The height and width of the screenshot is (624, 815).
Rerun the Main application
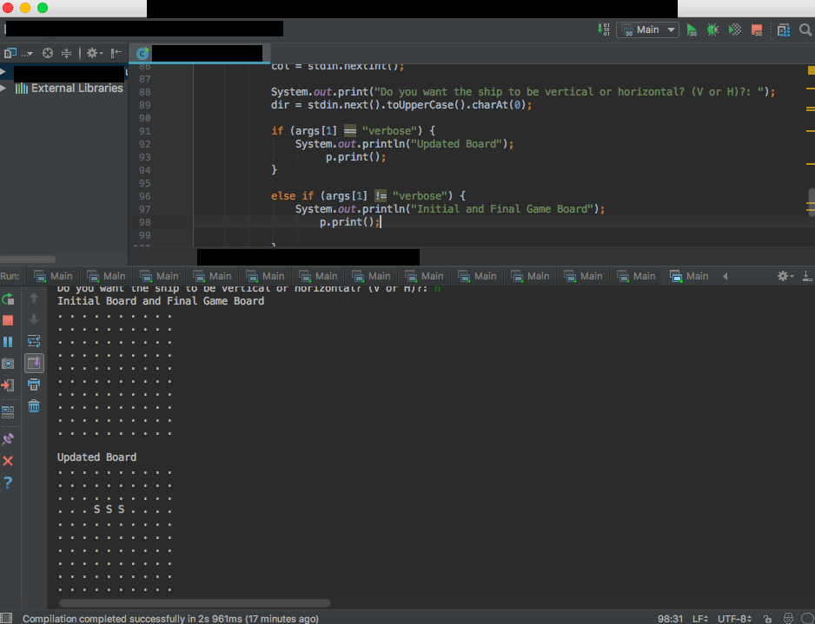[x=8, y=299]
